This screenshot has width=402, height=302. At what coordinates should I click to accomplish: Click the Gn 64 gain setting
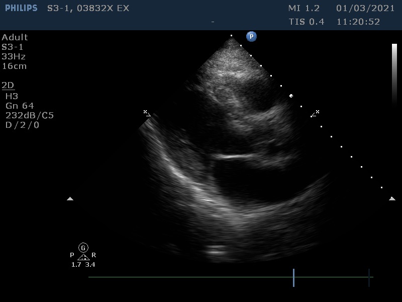coord(20,106)
